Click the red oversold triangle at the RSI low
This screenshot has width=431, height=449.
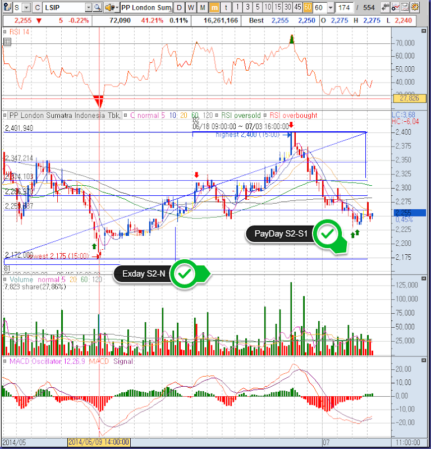(x=99, y=102)
